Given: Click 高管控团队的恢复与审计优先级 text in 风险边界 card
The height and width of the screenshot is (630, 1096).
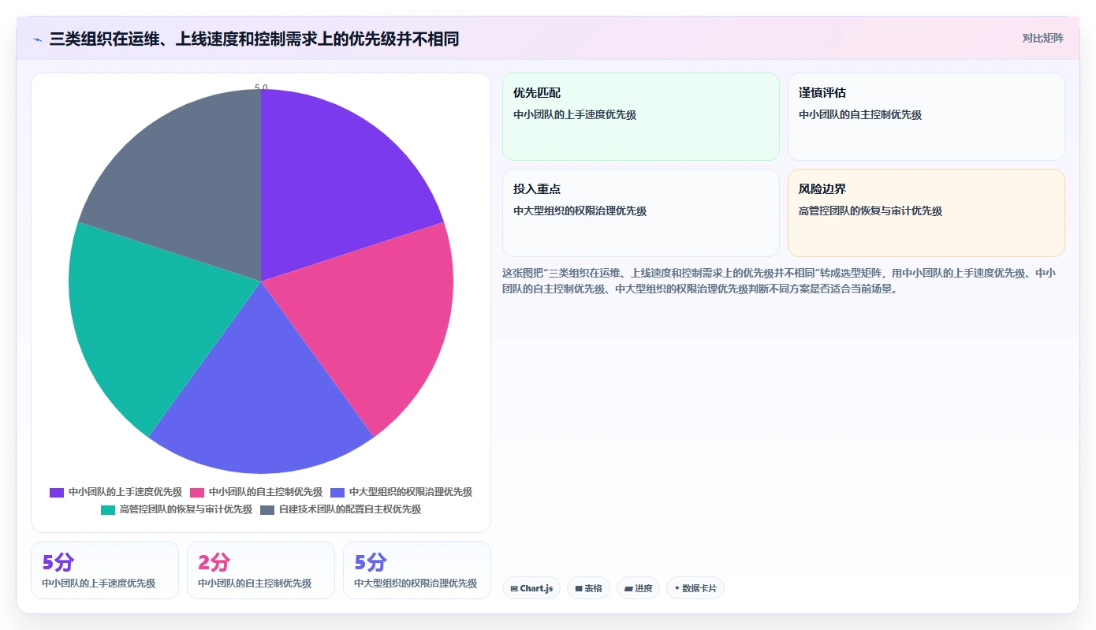Looking at the screenshot, I should [x=870, y=211].
